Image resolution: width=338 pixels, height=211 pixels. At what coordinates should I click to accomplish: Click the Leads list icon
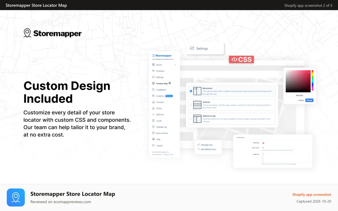click(x=153, y=121)
